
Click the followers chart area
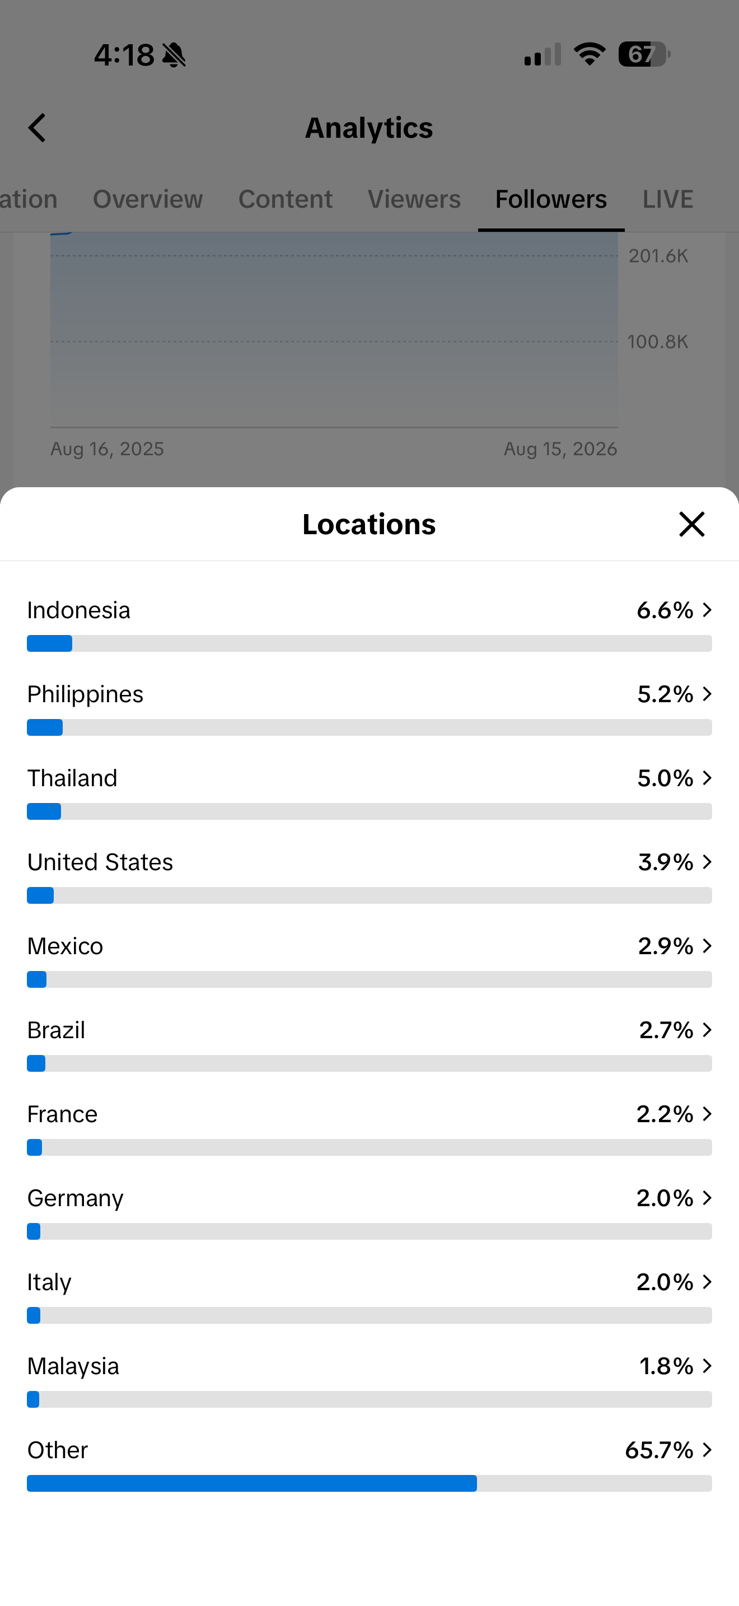[334, 330]
